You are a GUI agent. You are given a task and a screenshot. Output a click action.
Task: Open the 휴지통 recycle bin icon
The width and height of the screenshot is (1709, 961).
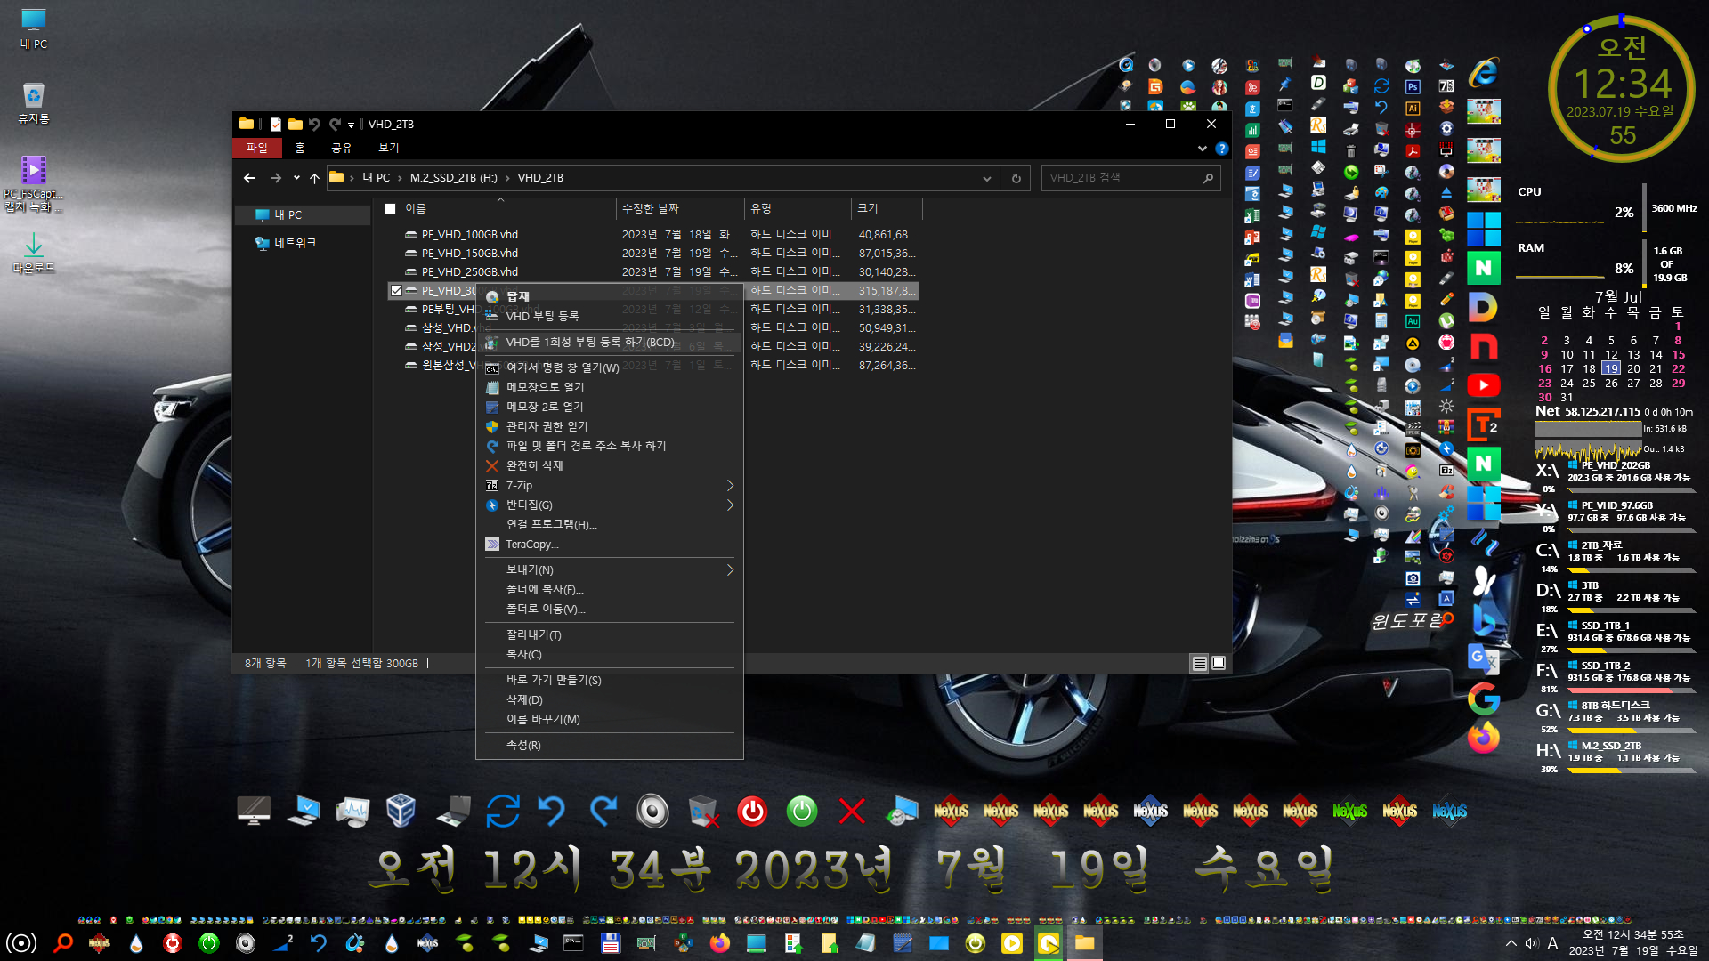click(x=33, y=101)
